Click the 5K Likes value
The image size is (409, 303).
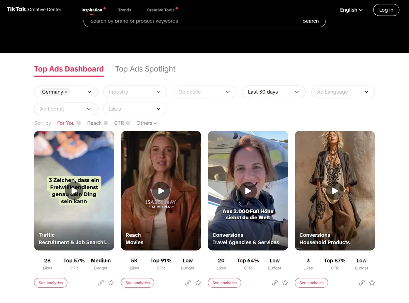[x=134, y=260]
